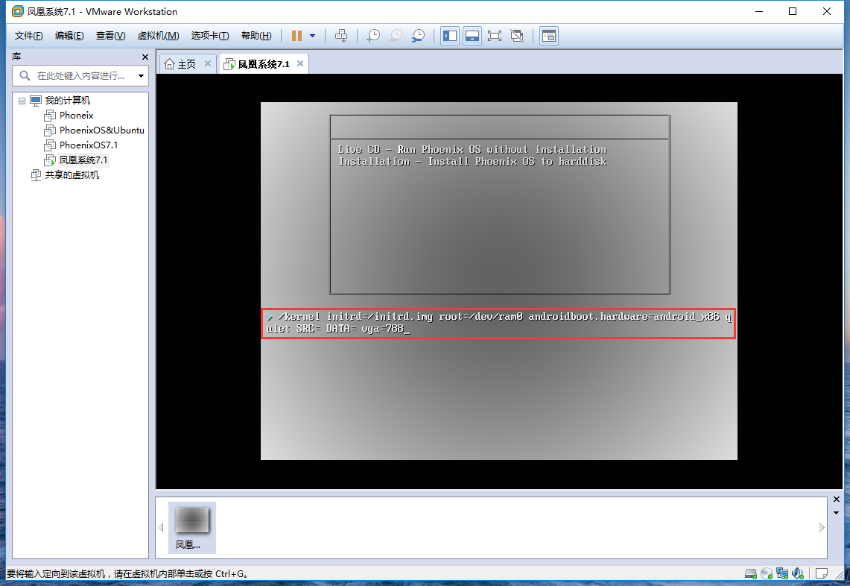Viewport: 850px width, 586px height.
Task: Pause the virtual machine with the pause icon
Action: 296,36
